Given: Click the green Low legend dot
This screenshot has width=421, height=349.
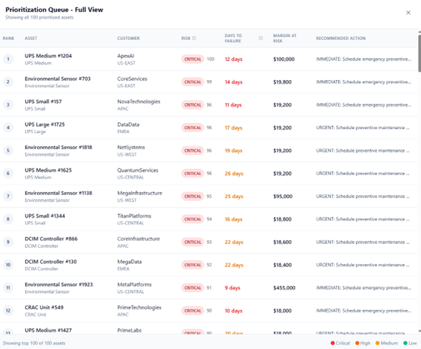Looking at the screenshot, I should click(405, 344).
